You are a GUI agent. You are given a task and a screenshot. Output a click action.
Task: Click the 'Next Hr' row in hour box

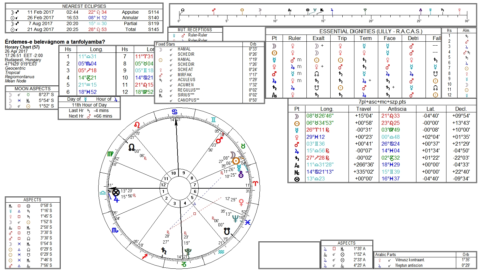click(90, 116)
